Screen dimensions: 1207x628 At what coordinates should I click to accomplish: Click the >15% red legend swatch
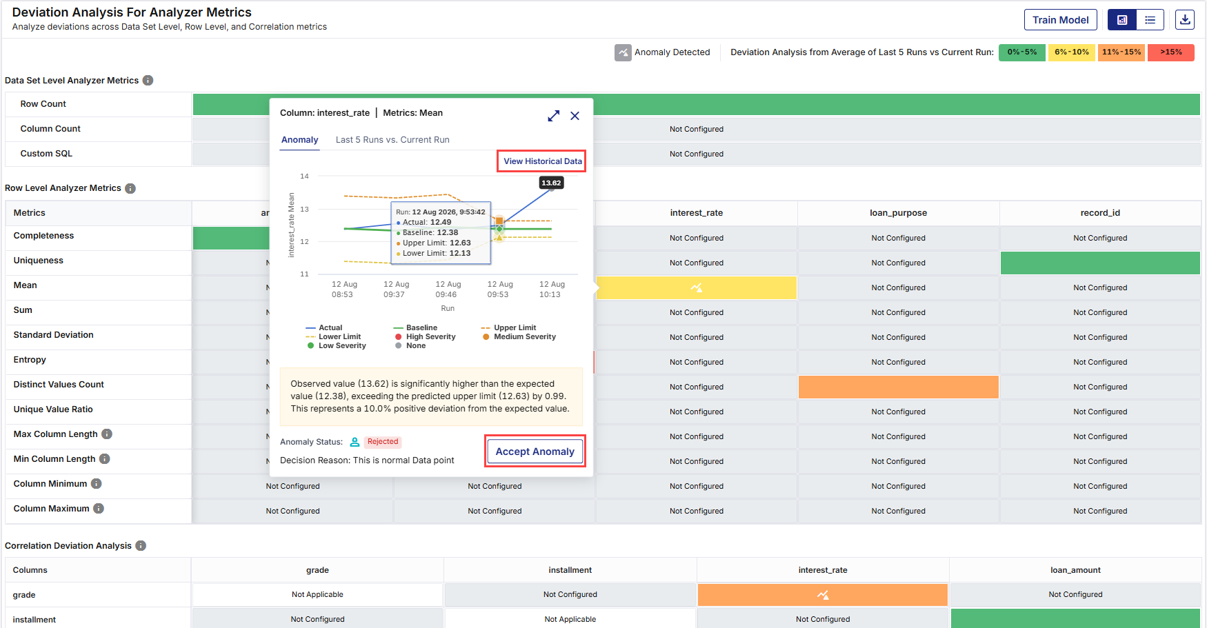[1170, 52]
